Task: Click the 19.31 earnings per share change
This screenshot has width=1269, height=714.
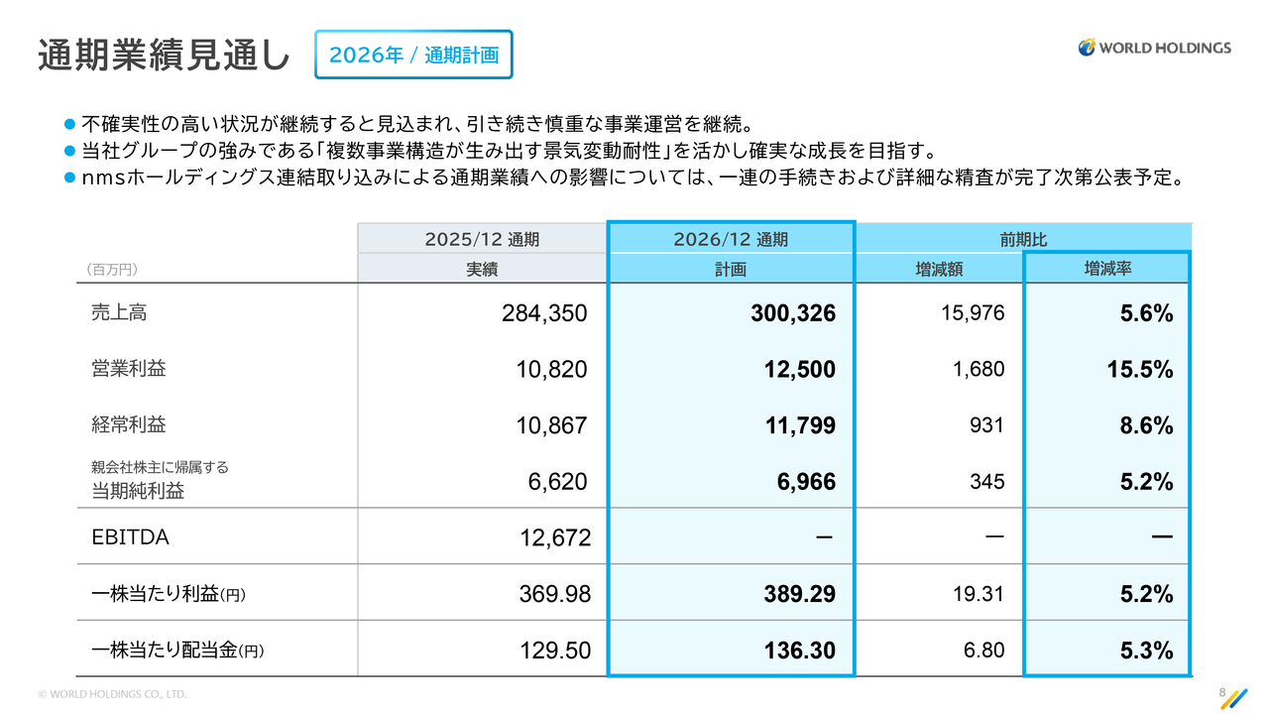Action: (979, 594)
